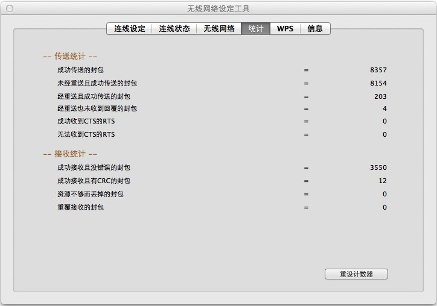437x306 pixels.
Task: Close the 无线网络设定工具 window
Action: pos(10,8)
